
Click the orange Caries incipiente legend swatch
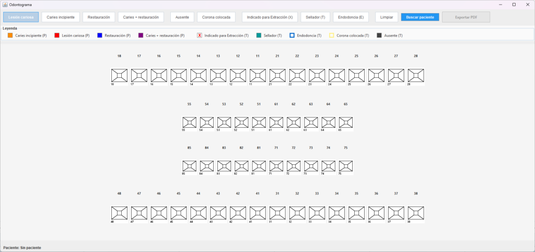point(10,35)
